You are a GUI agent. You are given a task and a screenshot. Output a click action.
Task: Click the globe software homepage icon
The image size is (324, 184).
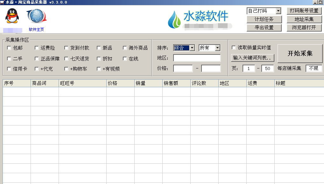[x=37, y=16]
